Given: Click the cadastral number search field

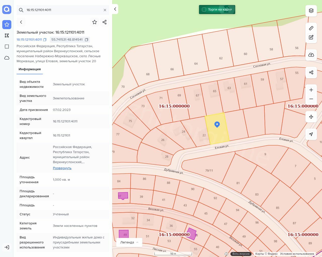Looking at the screenshot, I should tap(63, 10).
